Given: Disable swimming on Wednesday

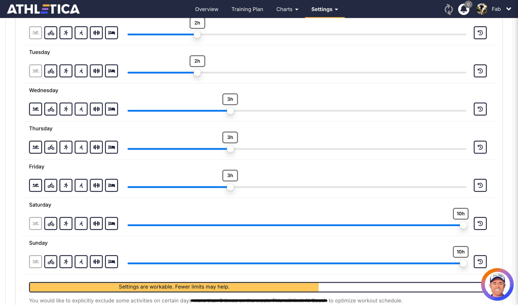Looking at the screenshot, I should [35, 109].
